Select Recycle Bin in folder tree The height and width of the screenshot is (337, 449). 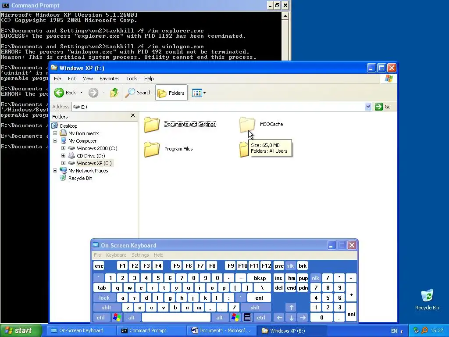coord(80,178)
